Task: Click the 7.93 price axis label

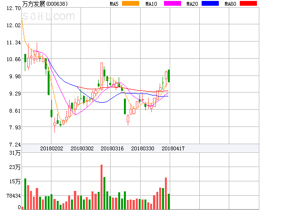Action: click(x=15, y=127)
